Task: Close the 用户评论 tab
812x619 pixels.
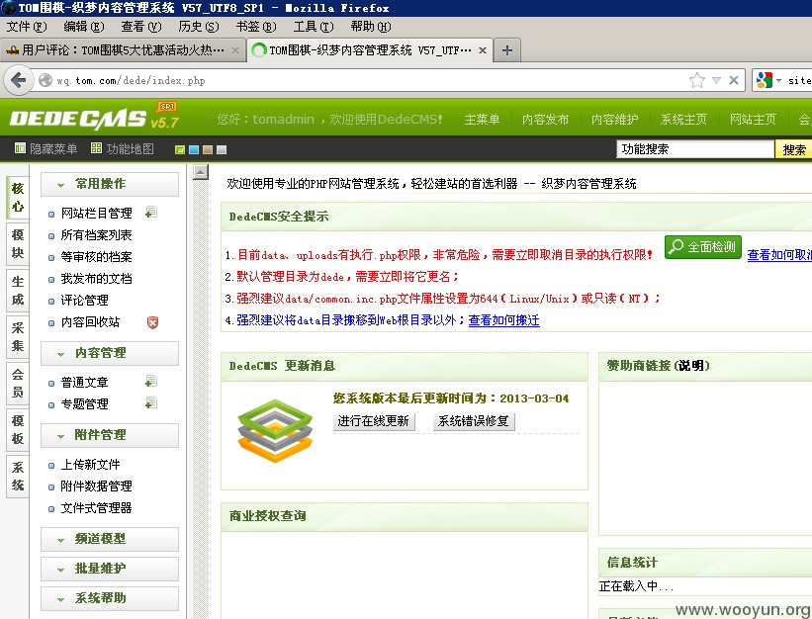Action: coord(235,50)
